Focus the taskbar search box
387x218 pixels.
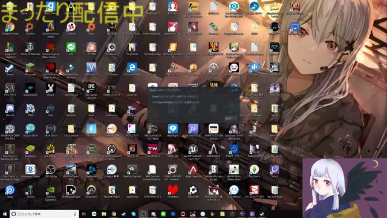tap(44, 214)
